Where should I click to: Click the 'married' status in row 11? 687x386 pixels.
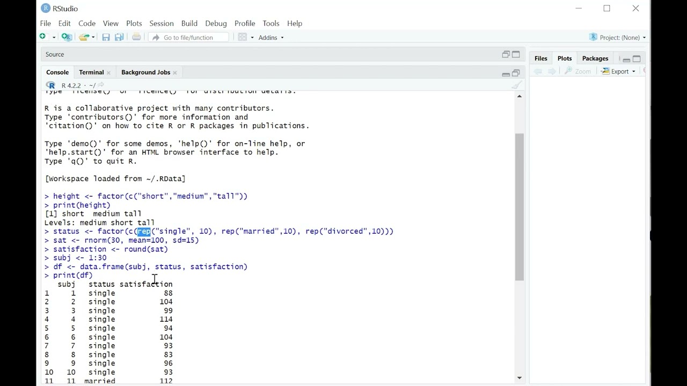point(100,381)
